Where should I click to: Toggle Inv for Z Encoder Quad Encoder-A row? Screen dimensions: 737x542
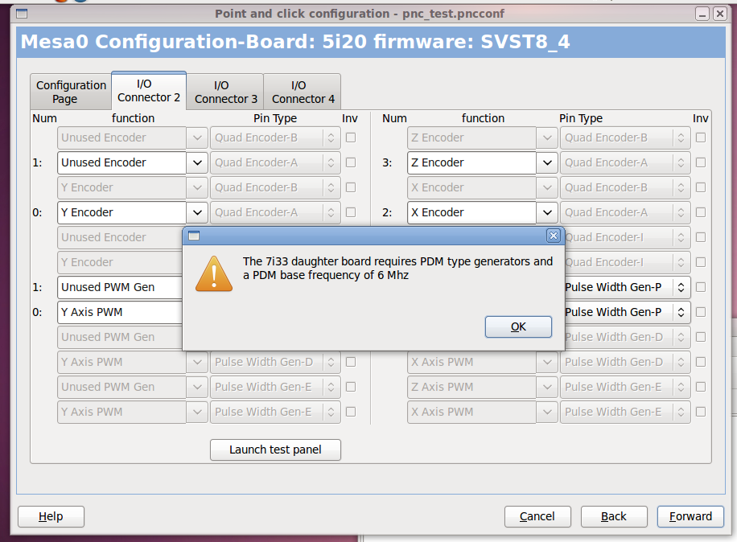coord(701,162)
